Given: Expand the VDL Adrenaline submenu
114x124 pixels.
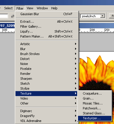Looking at the screenshot, I should point(46,121).
